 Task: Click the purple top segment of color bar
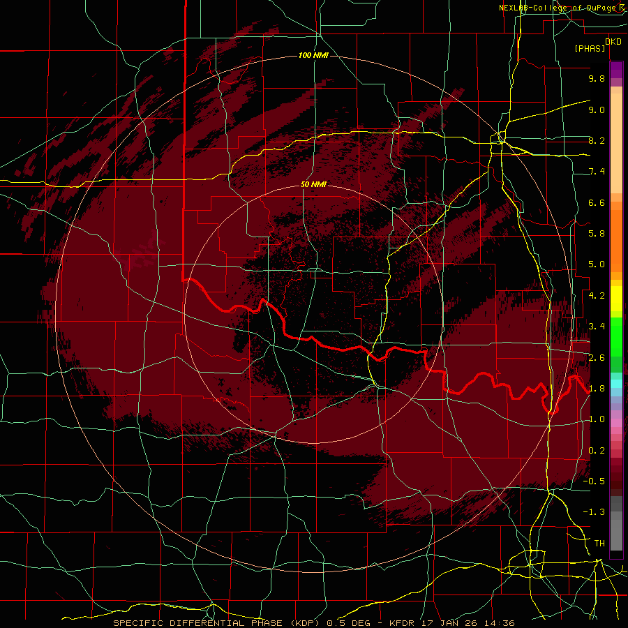pyautogui.click(x=616, y=70)
